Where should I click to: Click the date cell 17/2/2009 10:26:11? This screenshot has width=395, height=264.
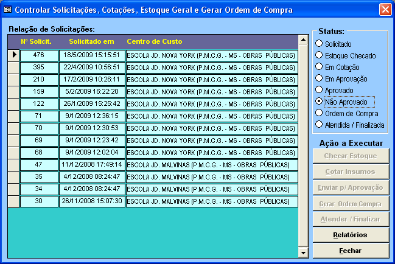(91, 80)
